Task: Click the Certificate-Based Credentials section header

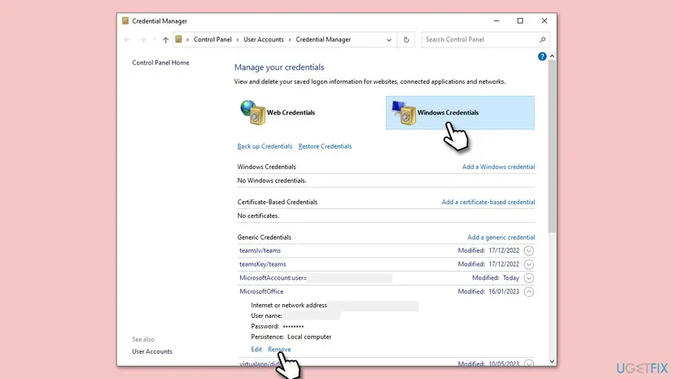Action: coord(278,202)
